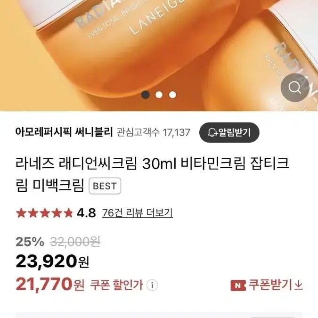Image resolution: width=318 pixels, height=318 pixels.
Task: Open 76건 리뷰 더보기 link
Action: tap(138, 213)
